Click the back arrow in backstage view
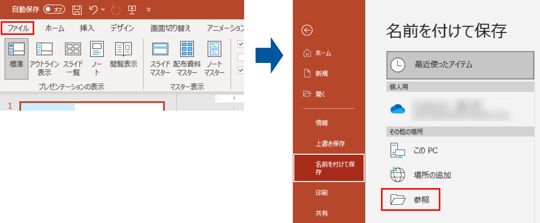The image size is (540, 223). click(307, 30)
